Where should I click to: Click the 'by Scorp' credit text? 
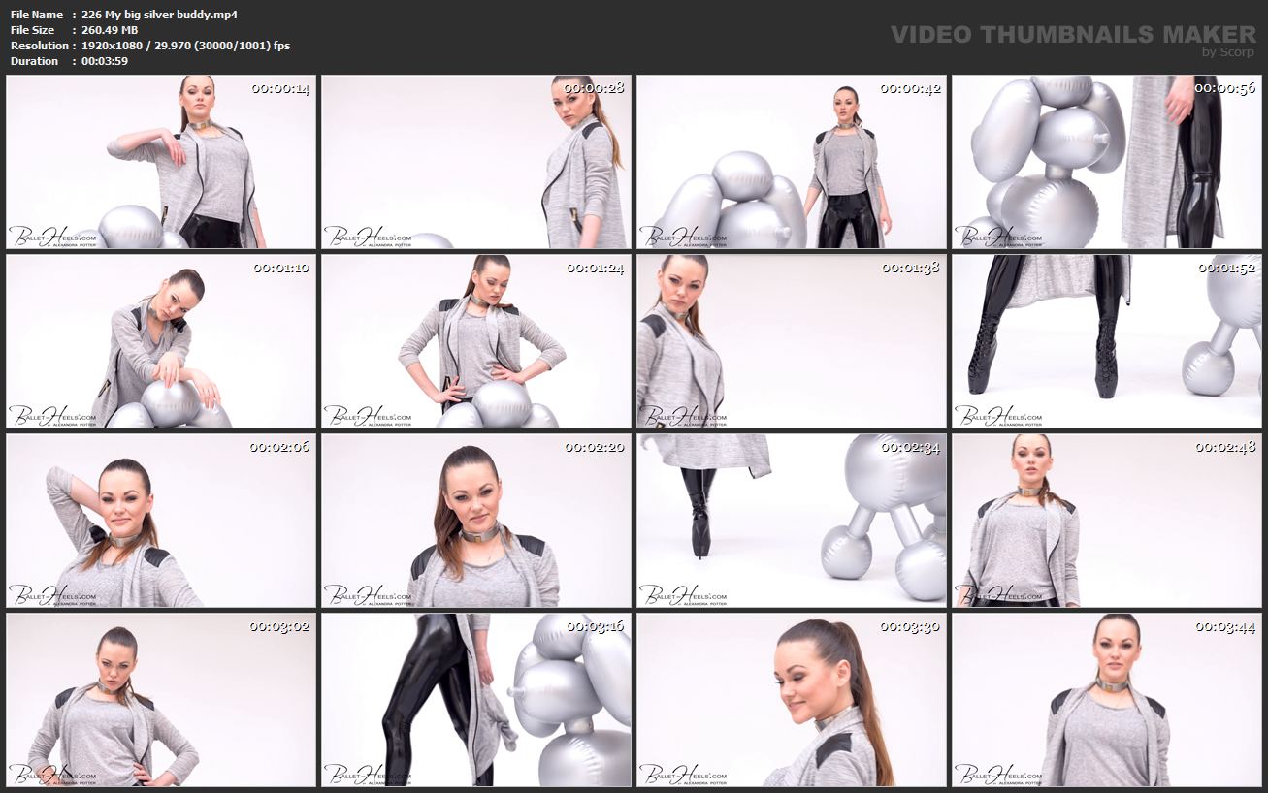pyautogui.click(x=1227, y=52)
